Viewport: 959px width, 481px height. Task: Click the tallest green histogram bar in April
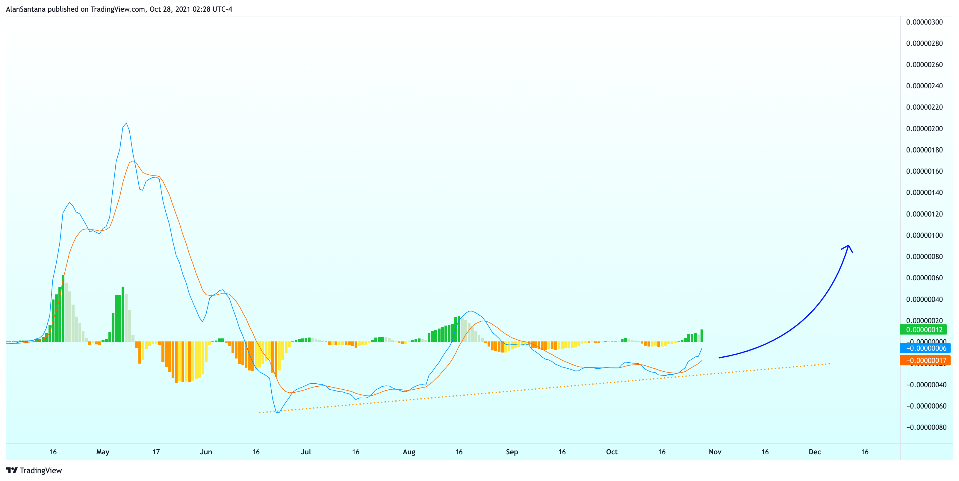click(x=63, y=308)
